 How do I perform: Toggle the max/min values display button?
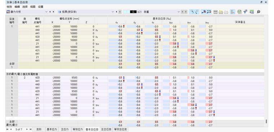tap(209, 12)
